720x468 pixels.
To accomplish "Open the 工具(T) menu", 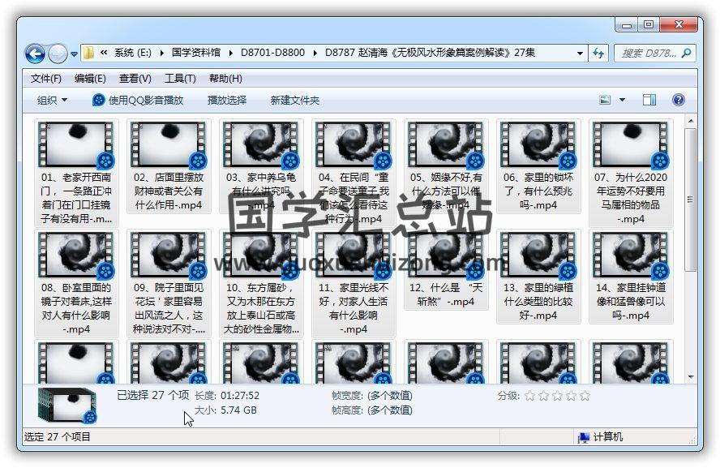I will click(x=180, y=79).
